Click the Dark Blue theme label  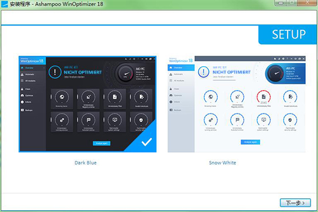click(x=85, y=163)
